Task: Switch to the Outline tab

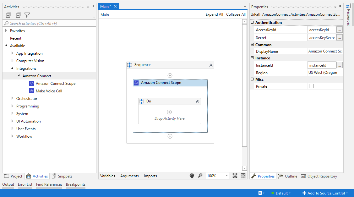Action: tap(288, 176)
